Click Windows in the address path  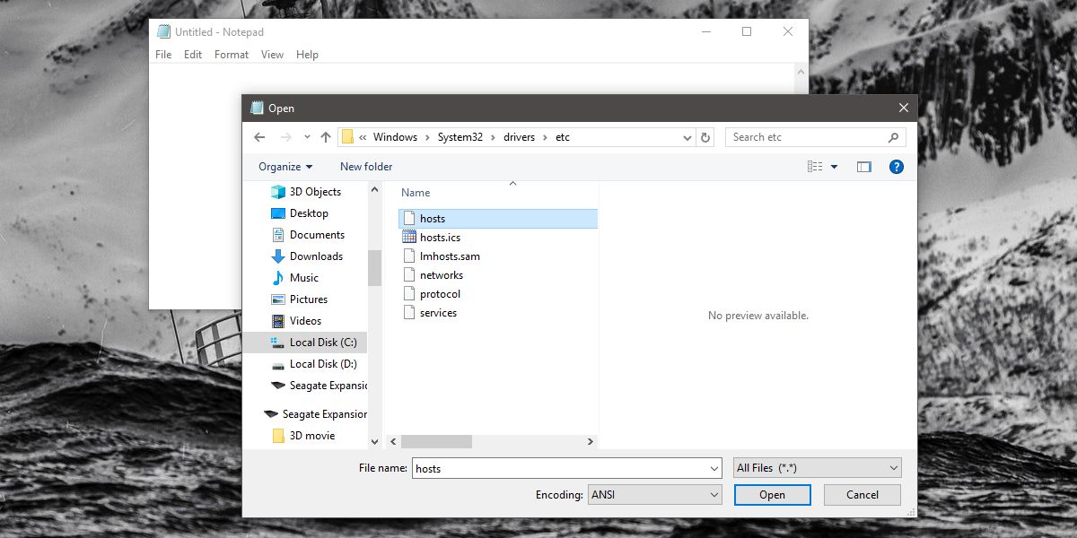click(x=395, y=137)
